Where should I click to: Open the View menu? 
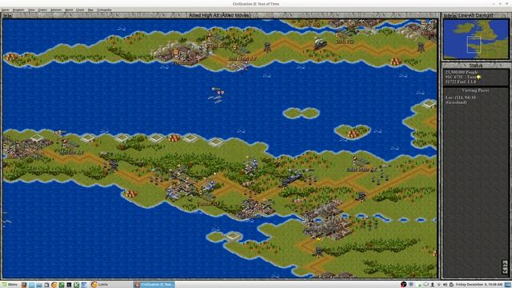[31, 10]
